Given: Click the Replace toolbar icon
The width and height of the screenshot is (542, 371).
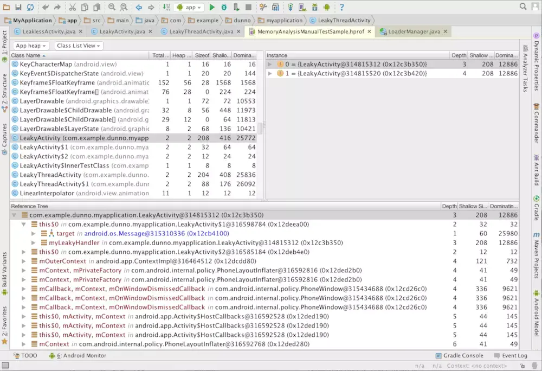Looking at the screenshot, I should [x=124, y=7].
